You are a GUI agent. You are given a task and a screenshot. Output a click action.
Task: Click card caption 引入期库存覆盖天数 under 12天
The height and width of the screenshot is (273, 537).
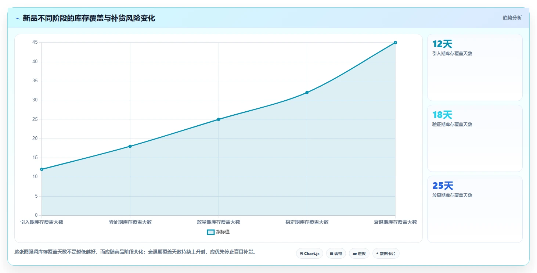[x=452, y=54]
